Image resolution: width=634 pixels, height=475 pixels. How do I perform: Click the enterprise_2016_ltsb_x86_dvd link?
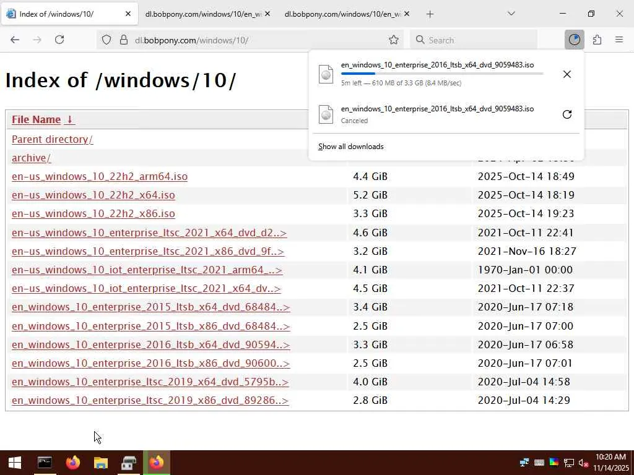151,363
